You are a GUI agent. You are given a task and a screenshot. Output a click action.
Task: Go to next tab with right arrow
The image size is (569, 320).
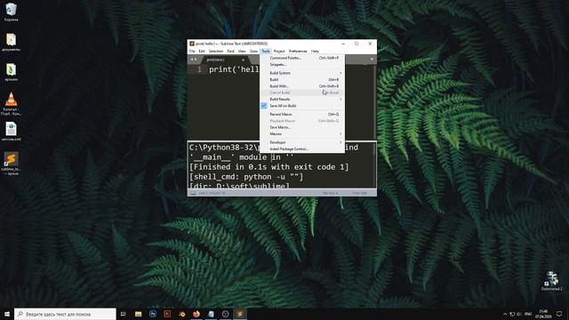(196, 60)
